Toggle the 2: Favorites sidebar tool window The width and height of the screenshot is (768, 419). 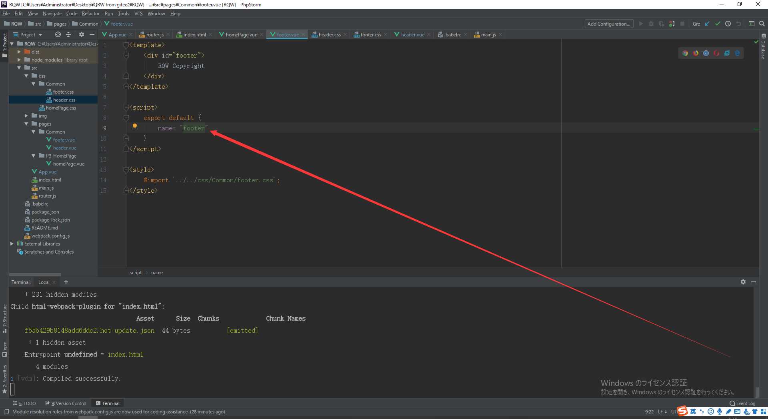pyautogui.click(x=4, y=379)
